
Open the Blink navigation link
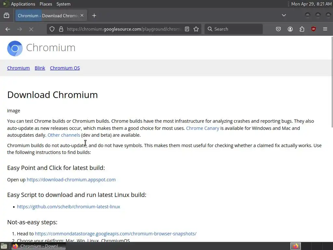(40, 68)
